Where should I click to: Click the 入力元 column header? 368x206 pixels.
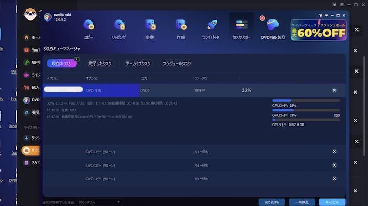(x=52, y=78)
